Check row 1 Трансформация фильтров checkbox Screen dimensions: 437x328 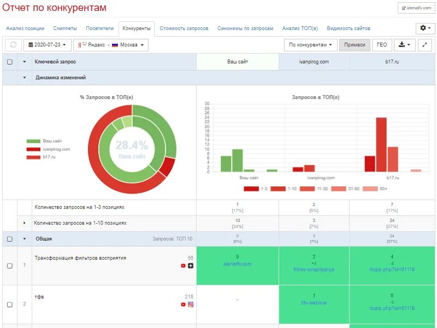pos(10,266)
